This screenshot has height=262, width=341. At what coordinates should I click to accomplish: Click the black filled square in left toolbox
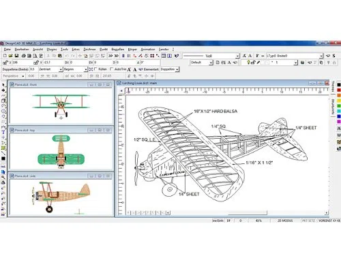pyautogui.click(x=3, y=159)
